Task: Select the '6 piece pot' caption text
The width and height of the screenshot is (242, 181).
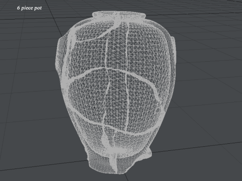Action: [x=29, y=8]
